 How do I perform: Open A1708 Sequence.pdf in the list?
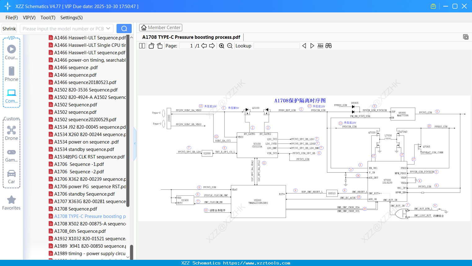click(76, 209)
